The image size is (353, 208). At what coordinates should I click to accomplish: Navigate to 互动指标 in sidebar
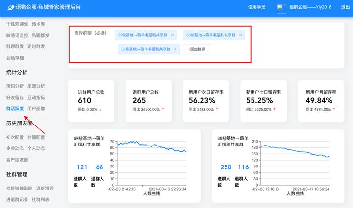coord(36,97)
